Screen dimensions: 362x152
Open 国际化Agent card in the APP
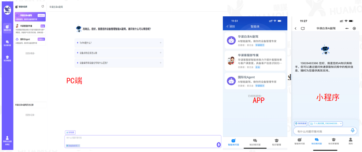point(255,81)
